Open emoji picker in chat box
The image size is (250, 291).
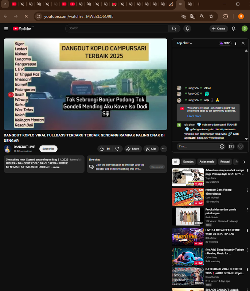222,147
